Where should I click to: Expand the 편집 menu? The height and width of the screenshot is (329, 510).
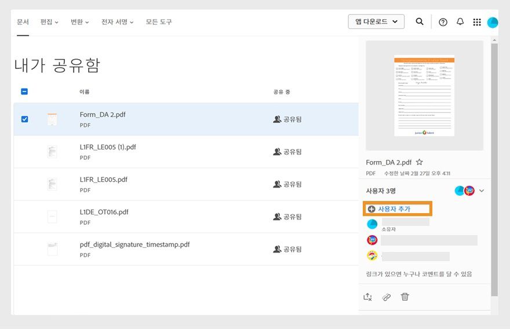[49, 22]
